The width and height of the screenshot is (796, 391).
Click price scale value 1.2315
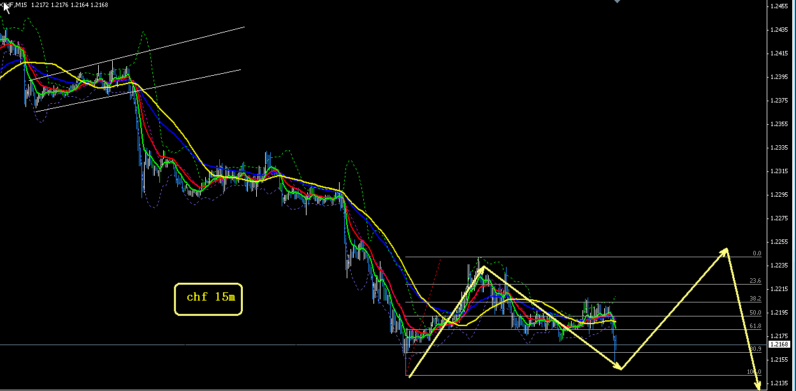[779, 171]
